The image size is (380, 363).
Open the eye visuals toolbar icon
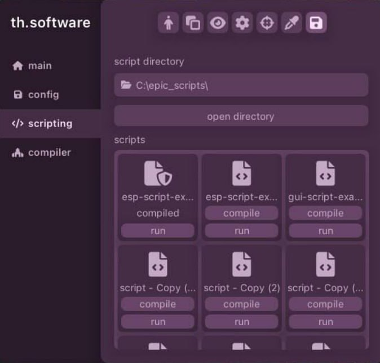point(217,23)
